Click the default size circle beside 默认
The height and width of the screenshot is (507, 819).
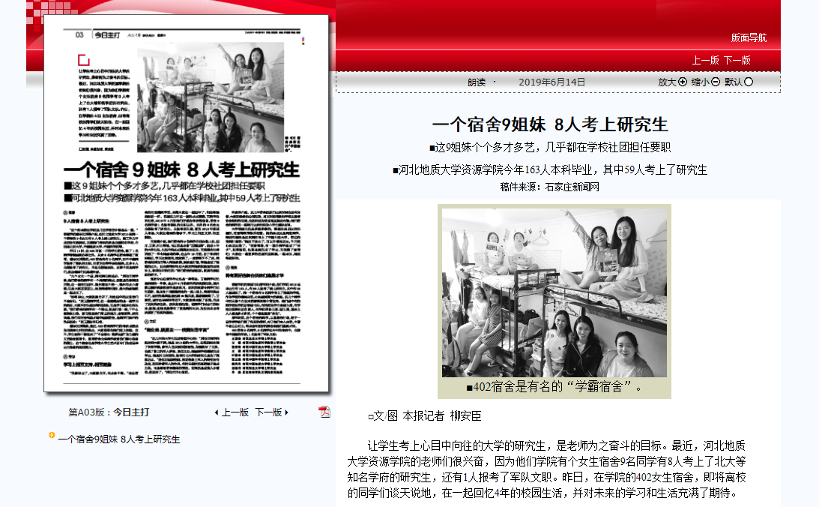749,82
